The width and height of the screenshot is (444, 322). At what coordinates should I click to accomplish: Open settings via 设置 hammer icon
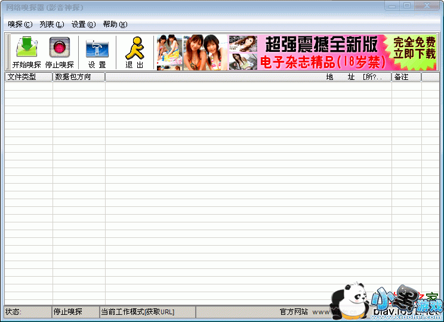tap(97, 52)
